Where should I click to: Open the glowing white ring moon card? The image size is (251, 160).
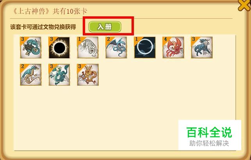(145, 47)
